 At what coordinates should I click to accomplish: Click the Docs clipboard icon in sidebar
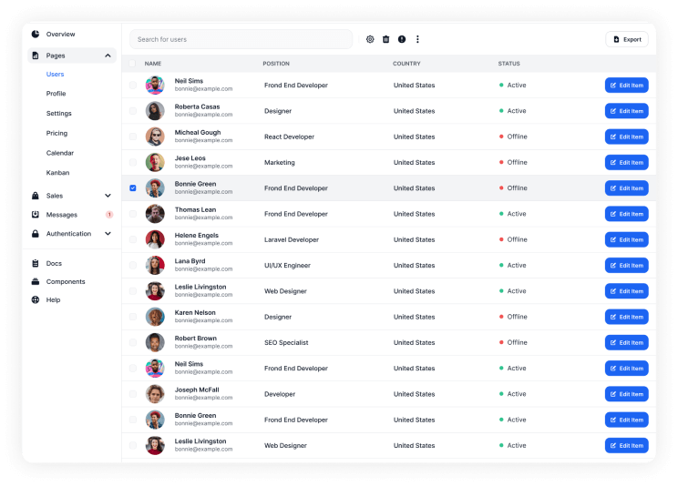pos(36,263)
